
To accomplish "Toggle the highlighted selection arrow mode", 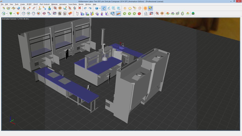I will tap(104, 8).
